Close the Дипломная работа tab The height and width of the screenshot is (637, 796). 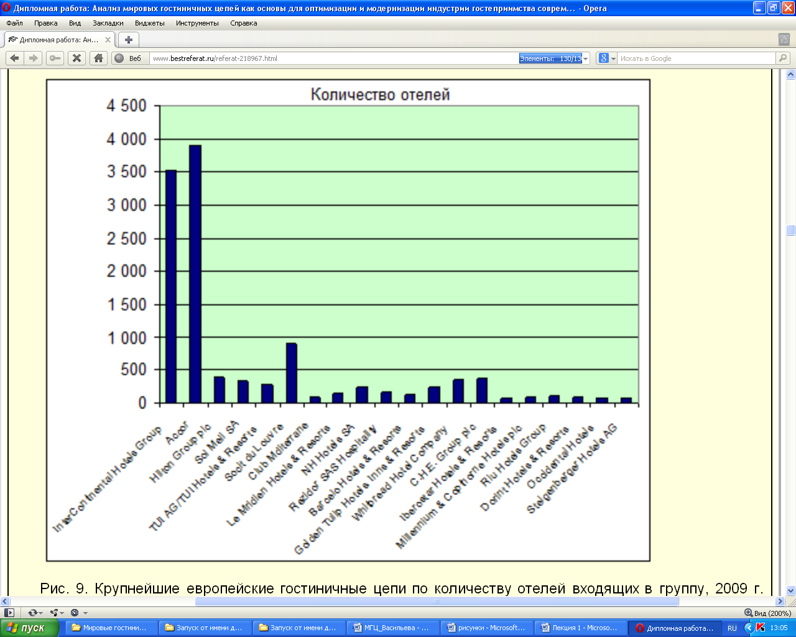(108, 40)
